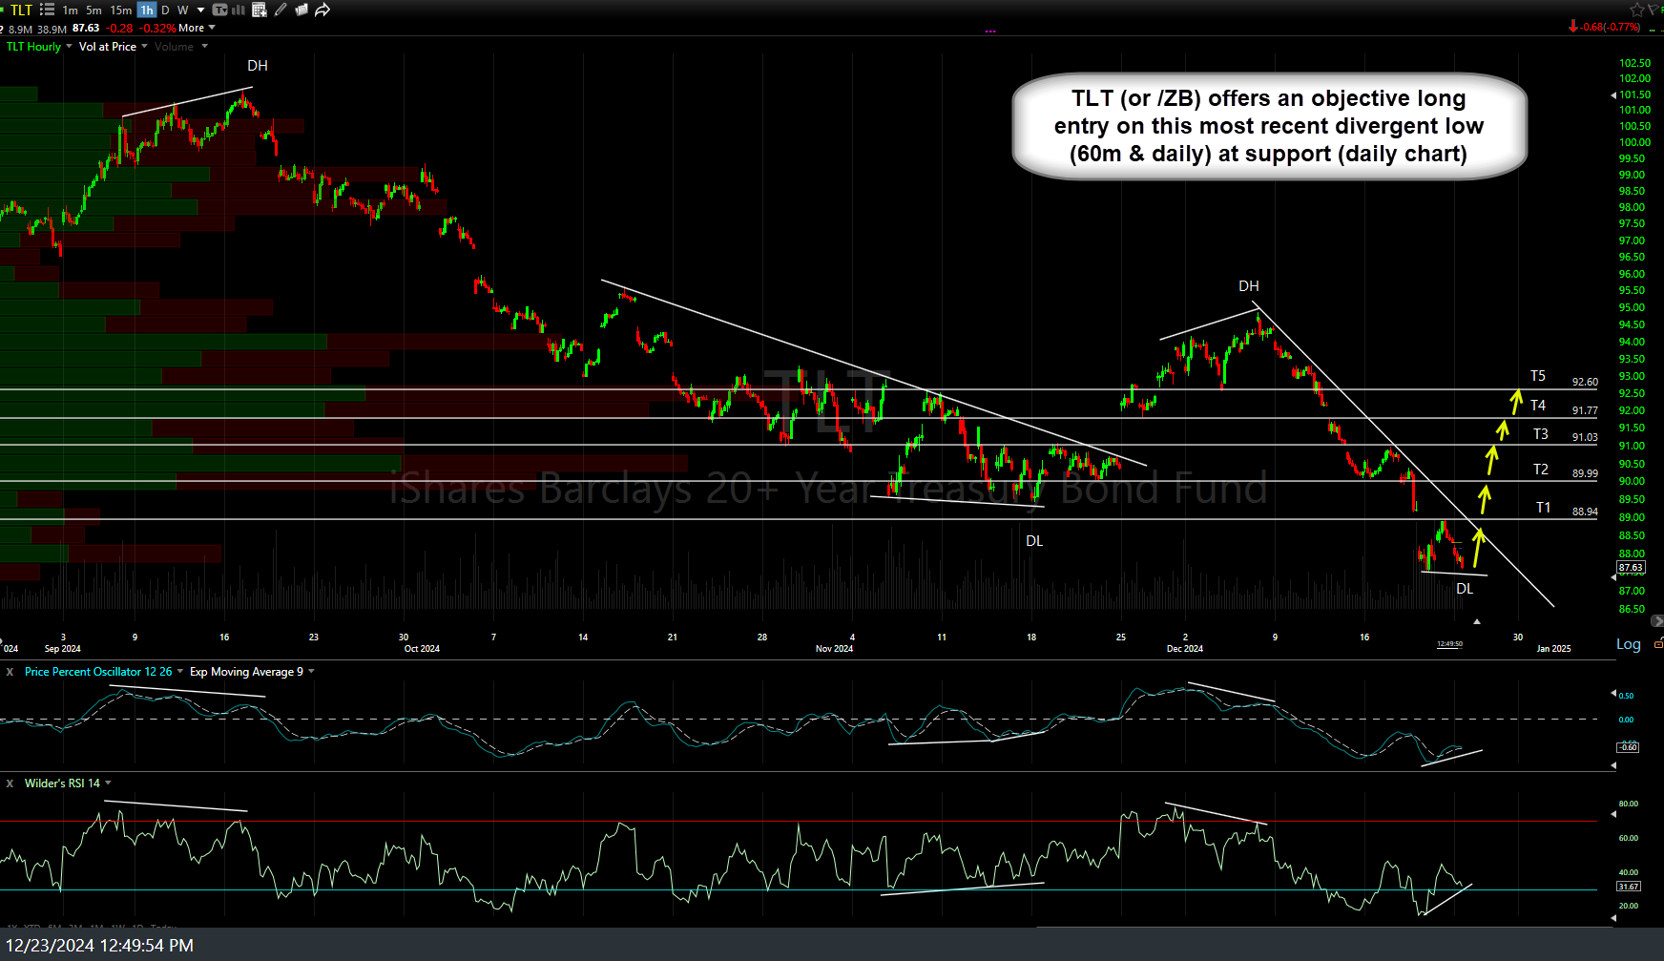Click the 87.63 current price marker
This screenshot has width=1664, height=961.
[x=1631, y=567]
